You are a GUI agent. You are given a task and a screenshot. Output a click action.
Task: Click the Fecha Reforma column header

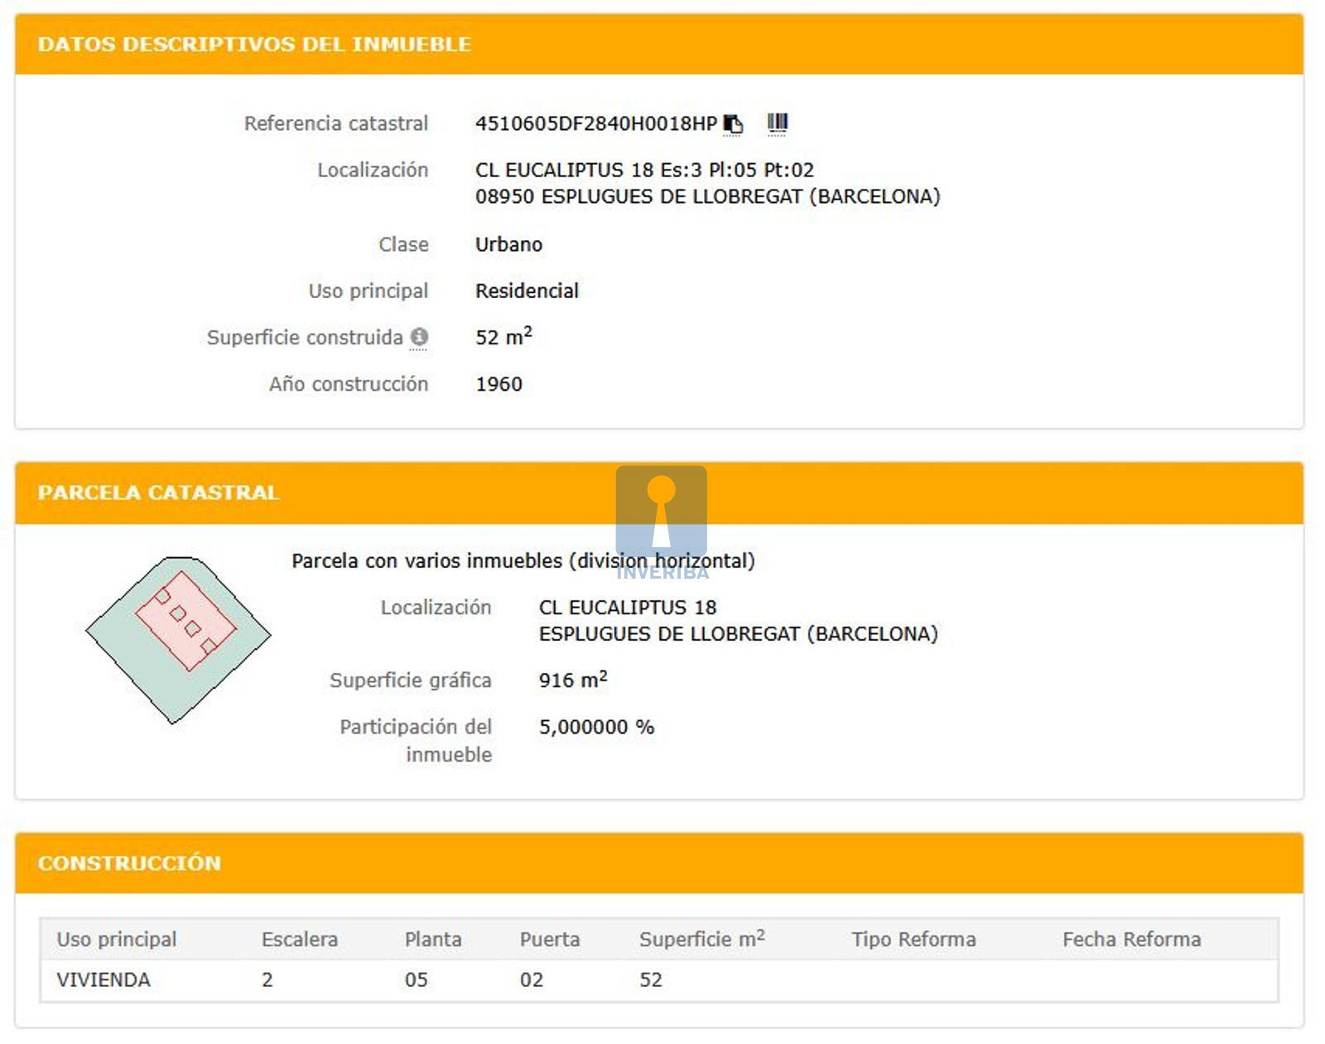point(1131,940)
